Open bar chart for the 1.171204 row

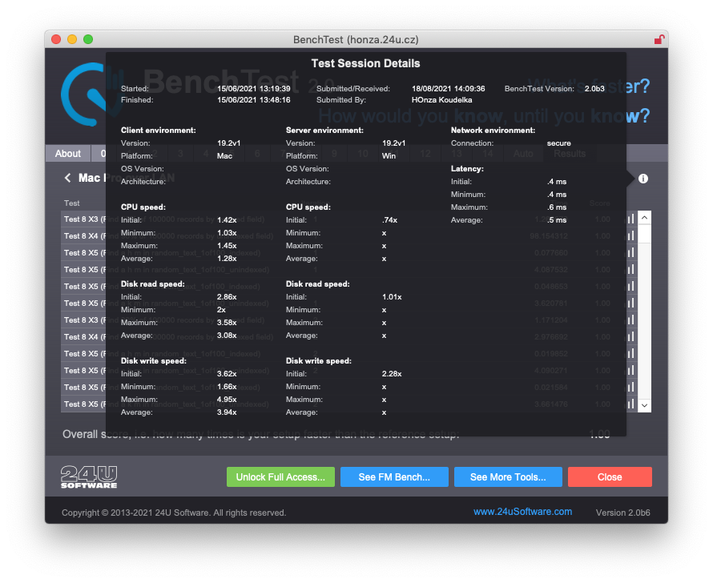pos(630,320)
